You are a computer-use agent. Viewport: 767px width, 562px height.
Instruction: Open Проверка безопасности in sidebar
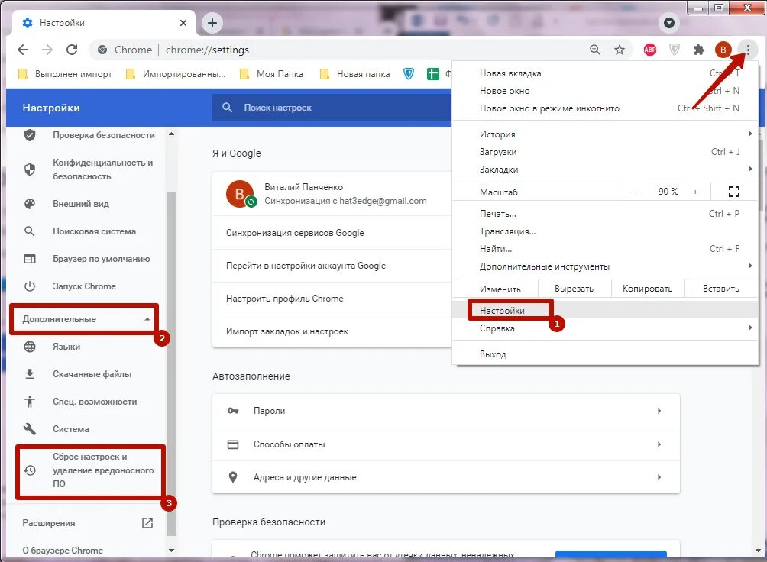(x=88, y=135)
